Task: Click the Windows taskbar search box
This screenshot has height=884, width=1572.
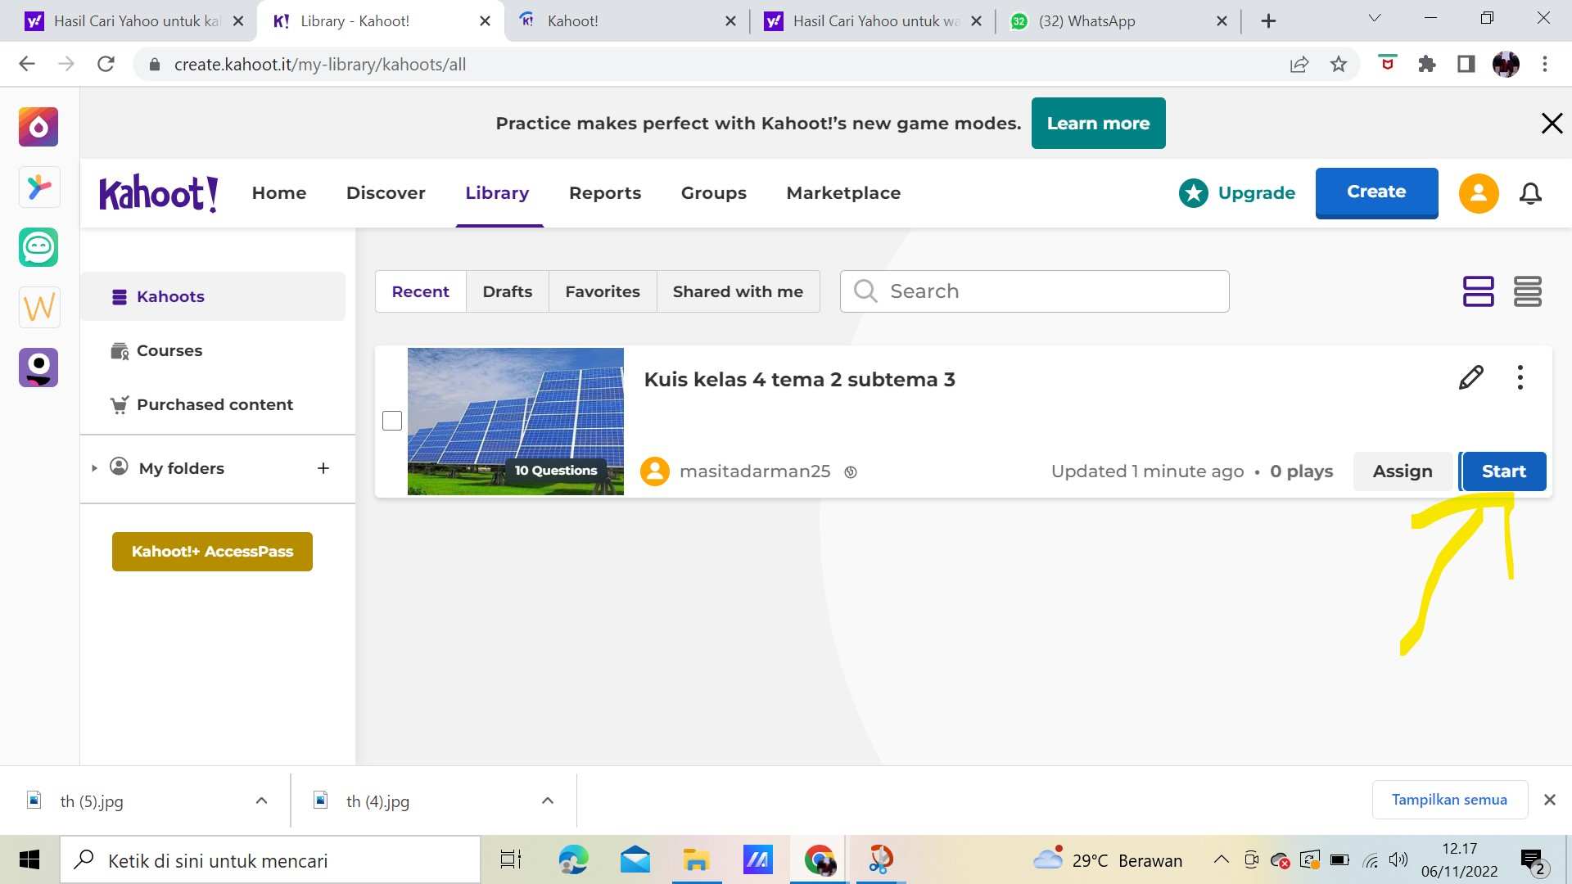Action: click(x=270, y=859)
